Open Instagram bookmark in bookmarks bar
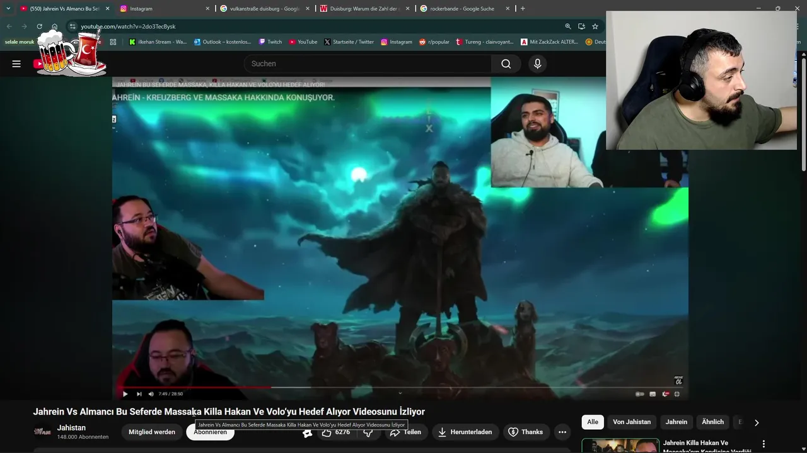Screen dimensions: 807x453 point(396,42)
